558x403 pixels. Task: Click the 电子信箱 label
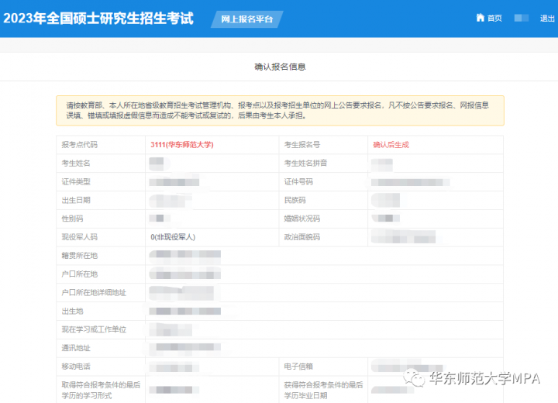pos(298,367)
